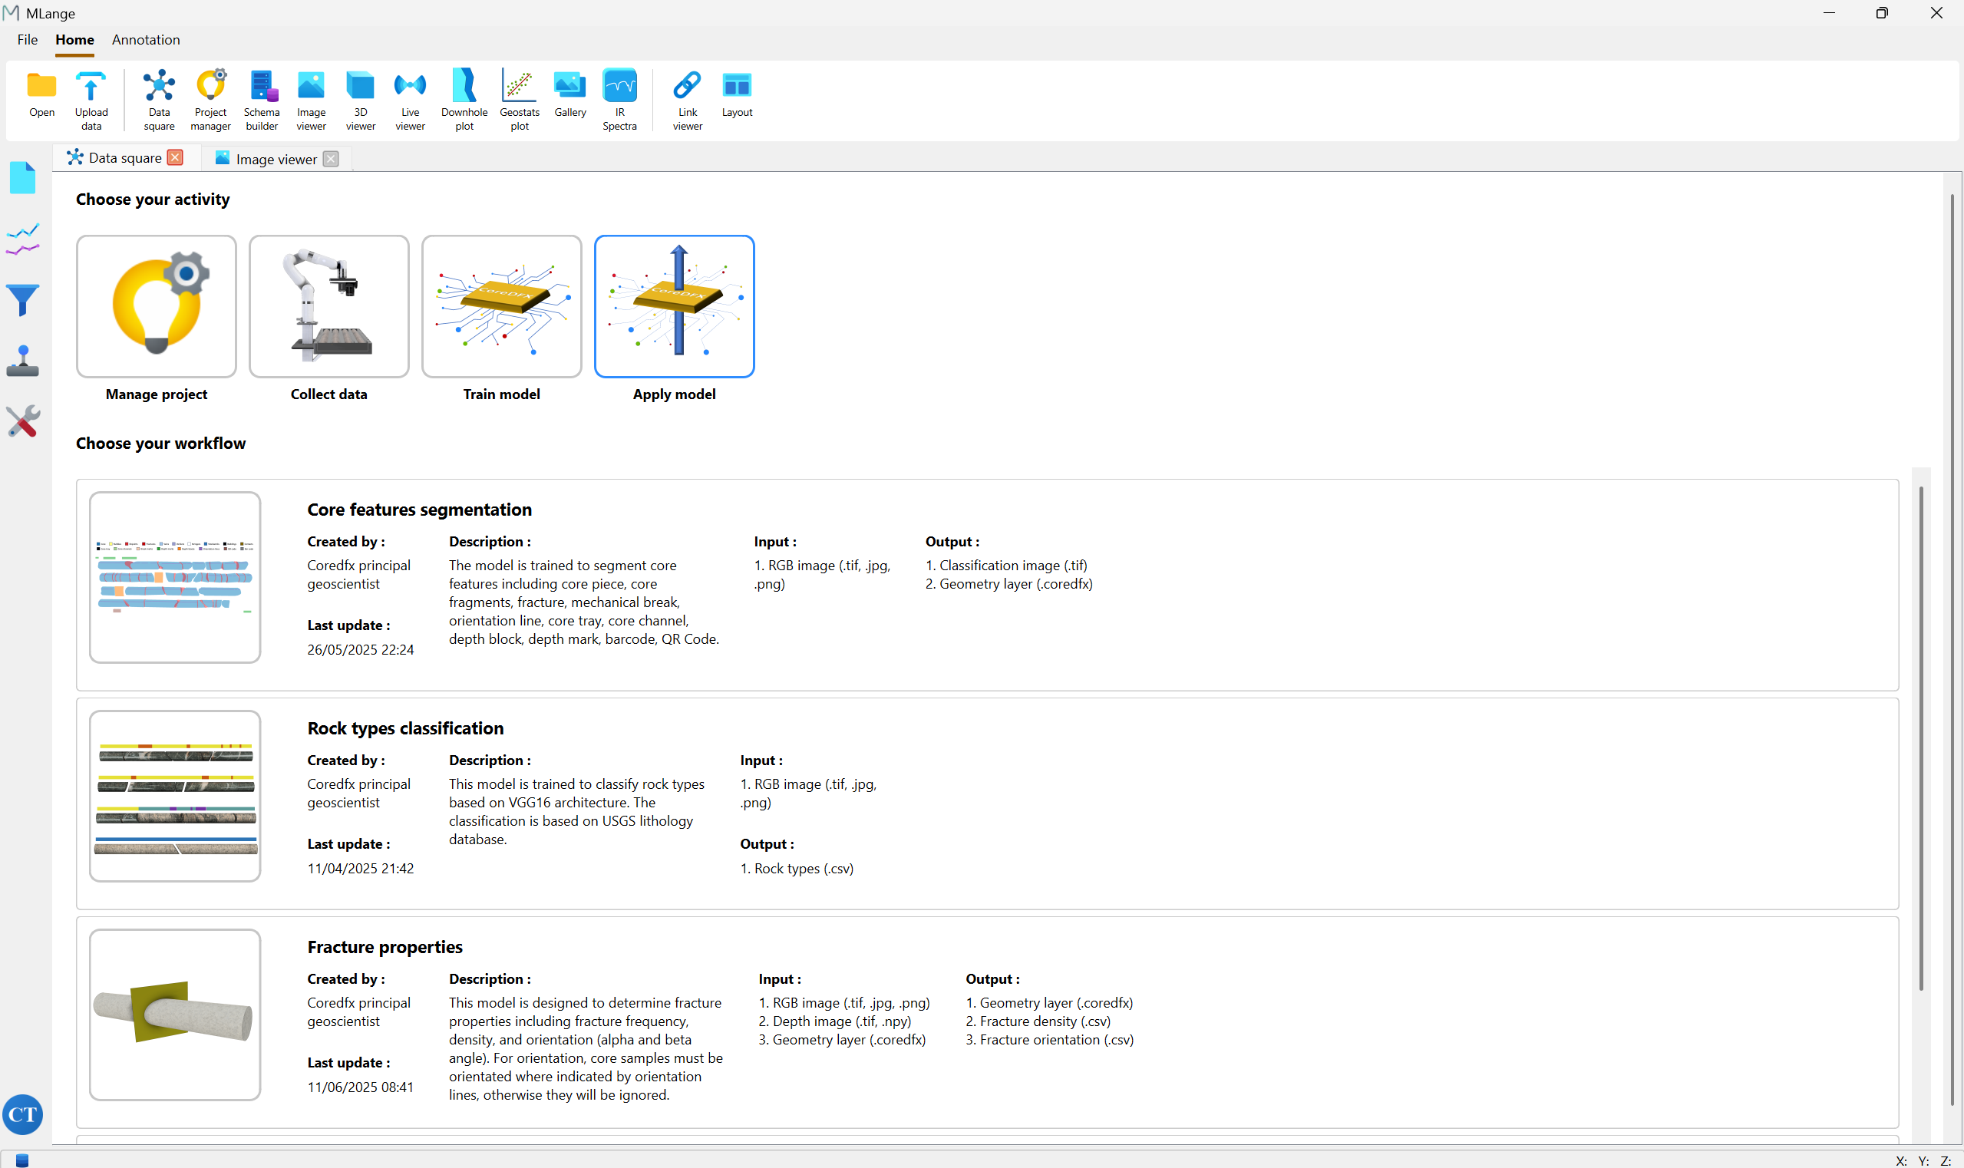Click the filter funnel sidebar icon
The image size is (1964, 1168).
23,300
